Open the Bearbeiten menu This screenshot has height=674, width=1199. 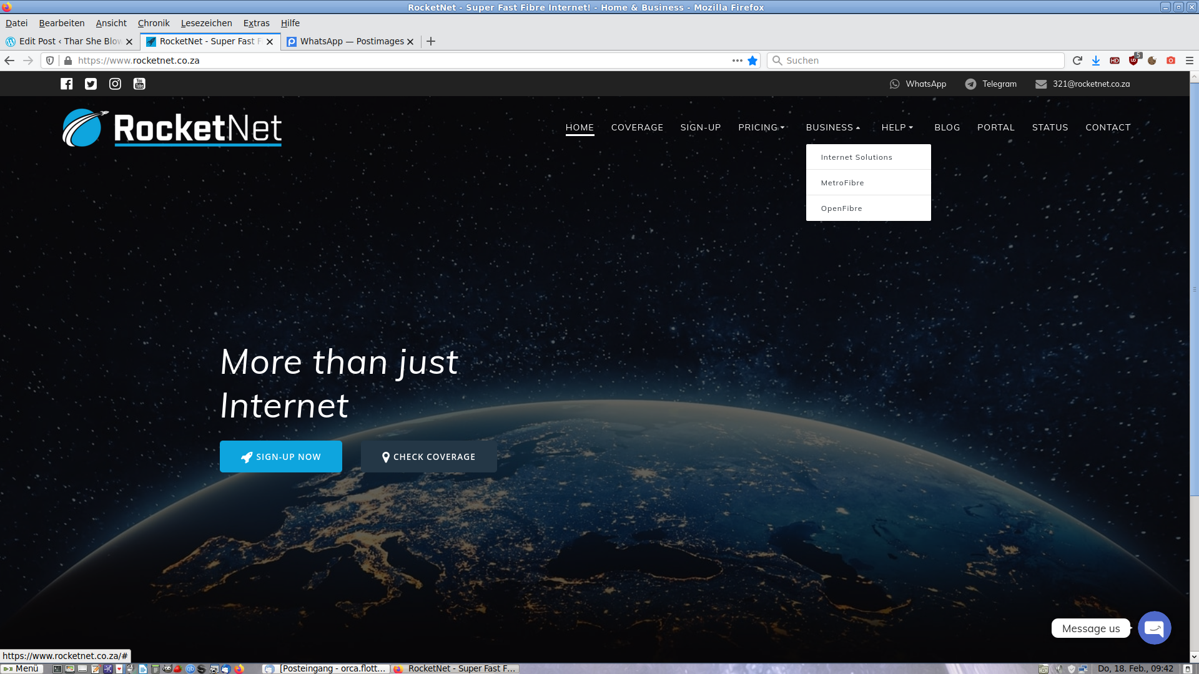(62, 23)
